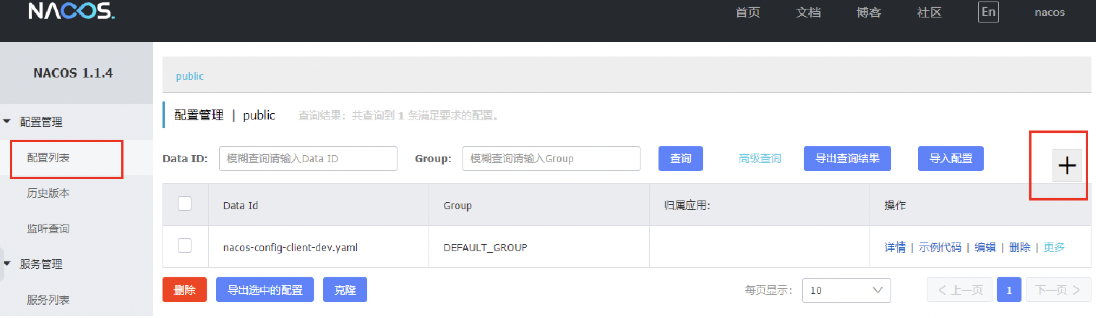Open the 高级查询 link
This screenshot has height=318, width=1096.
coord(760,158)
